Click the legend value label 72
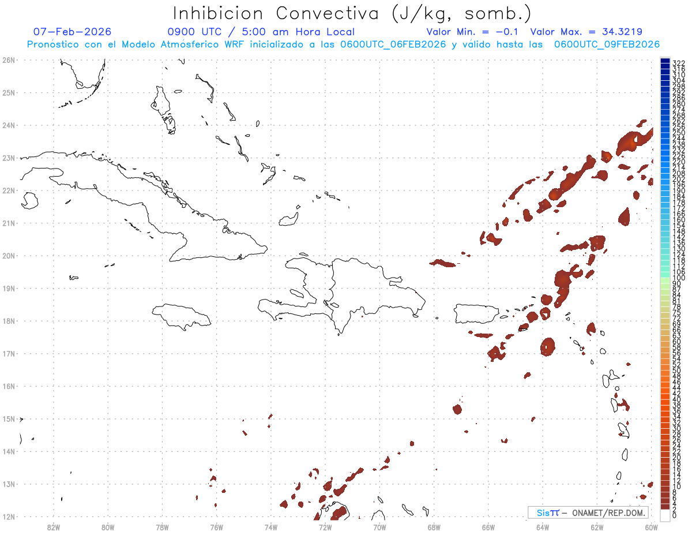This screenshot has height=535, width=692. click(x=677, y=318)
